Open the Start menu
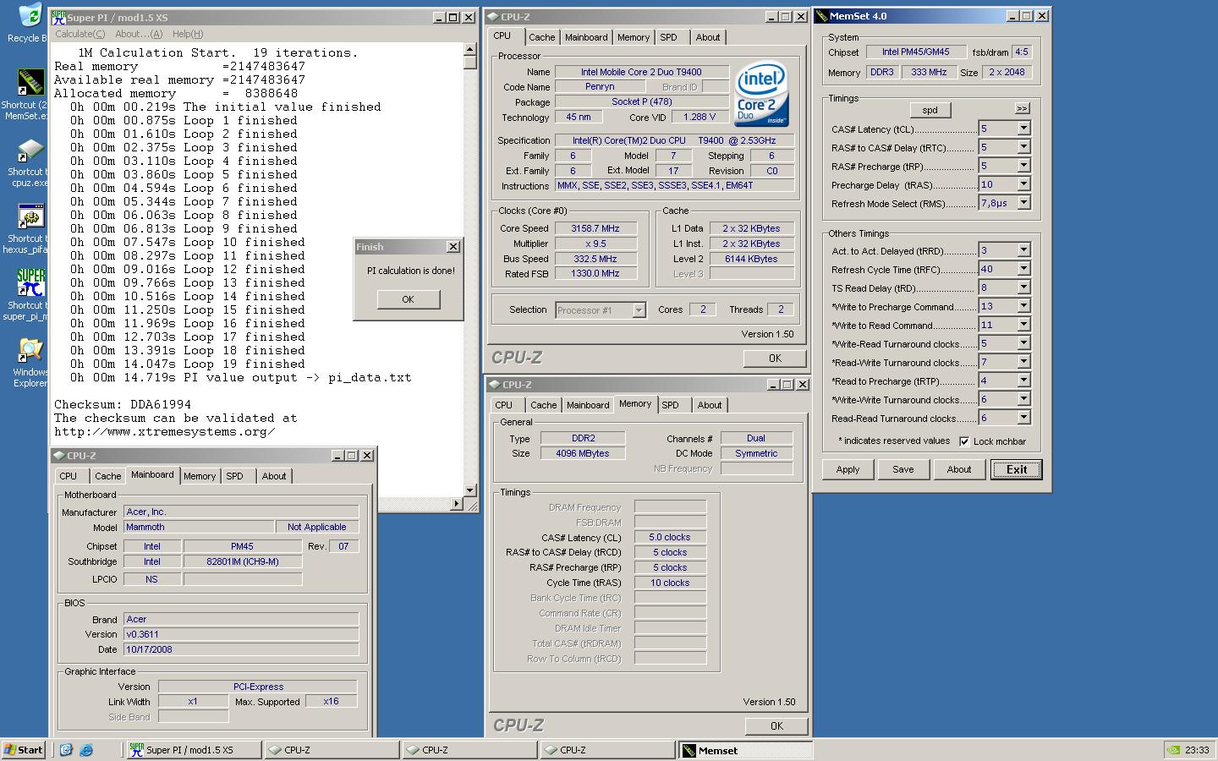1218x761 pixels. point(24,750)
